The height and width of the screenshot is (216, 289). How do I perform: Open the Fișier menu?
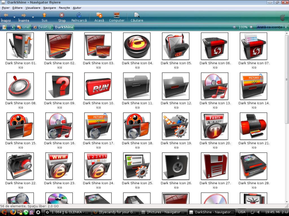6,8
